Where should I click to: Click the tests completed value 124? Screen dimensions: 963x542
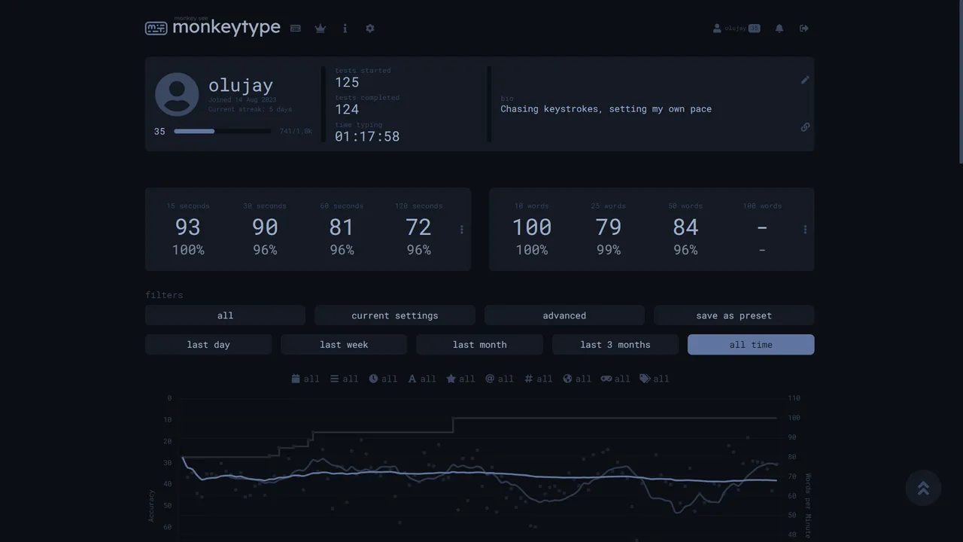click(x=347, y=110)
